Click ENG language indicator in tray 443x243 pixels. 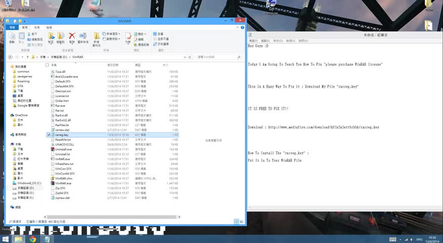(419, 239)
